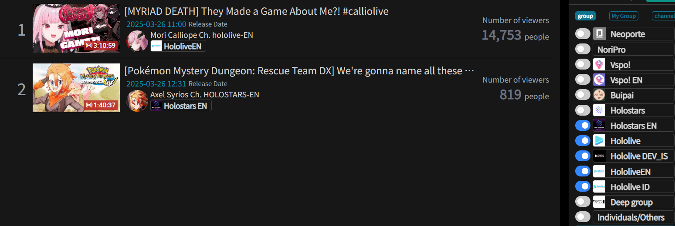Enable the Neoporte group toggle
The height and width of the screenshot is (226, 675).
click(583, 34)
